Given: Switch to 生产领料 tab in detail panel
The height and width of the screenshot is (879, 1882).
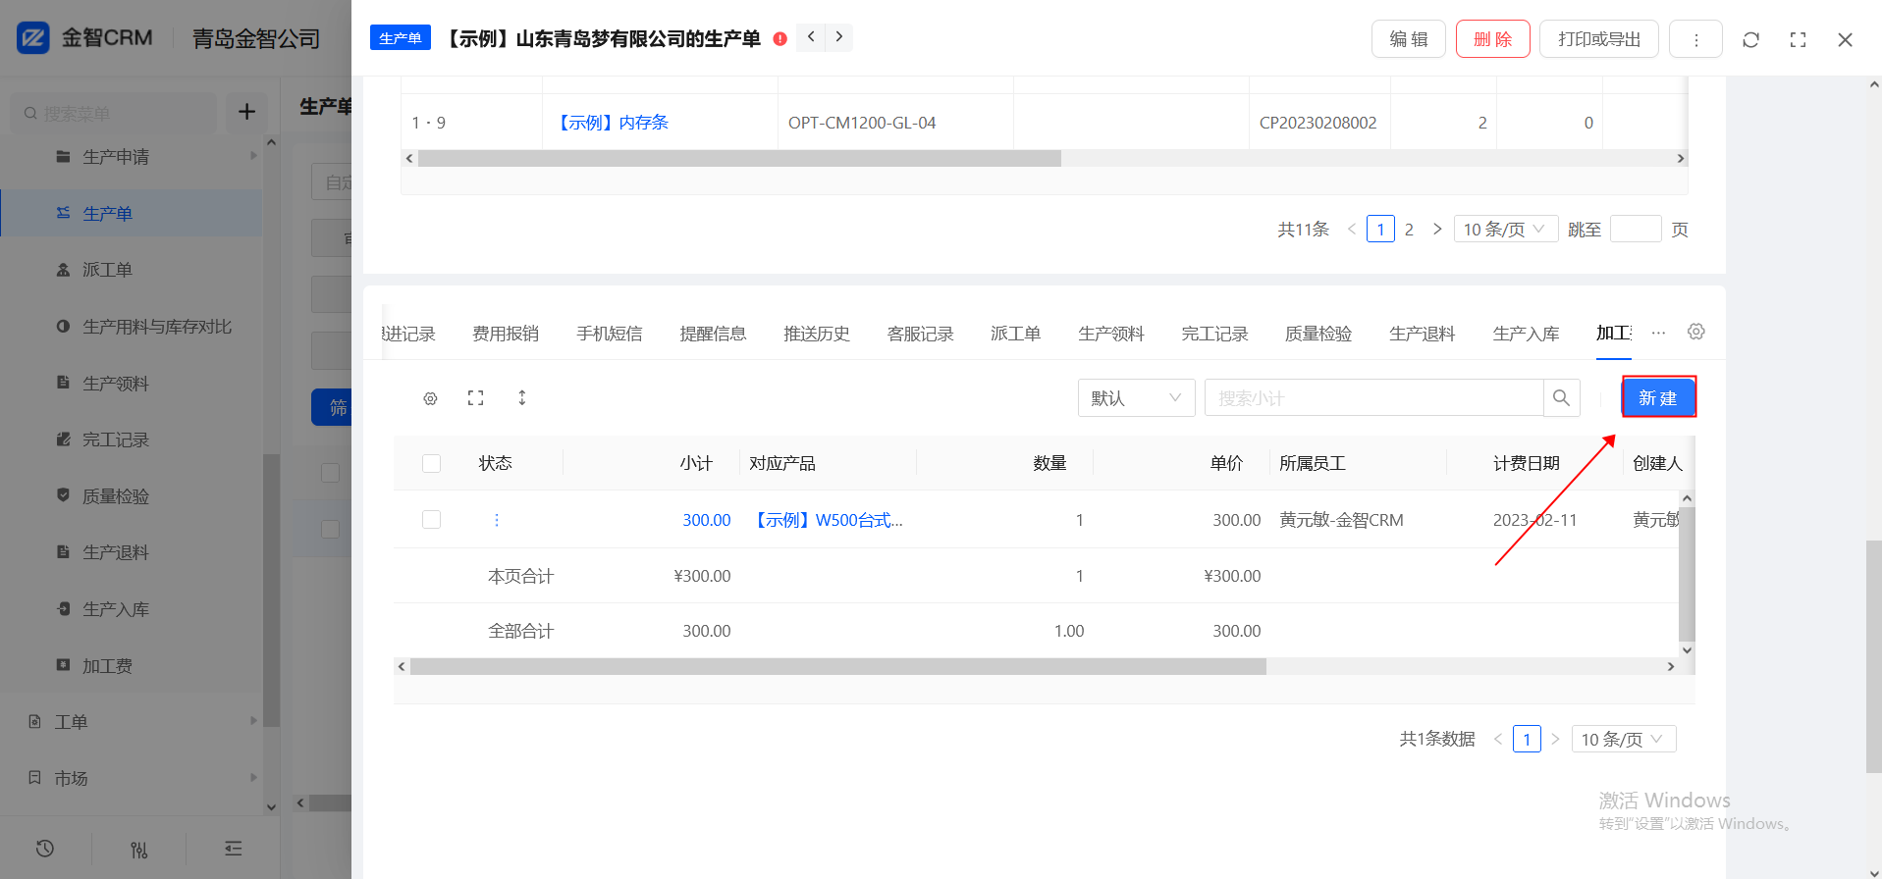Looking at the screenshot, I should (1111, 334).
